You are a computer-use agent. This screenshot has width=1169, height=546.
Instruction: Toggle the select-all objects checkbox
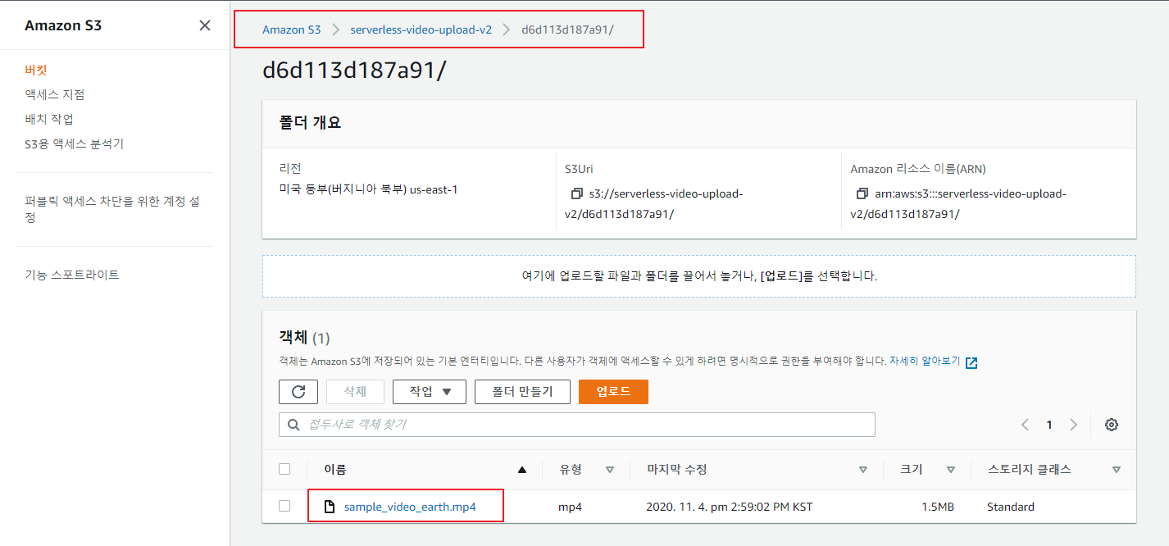click(284, 469)
